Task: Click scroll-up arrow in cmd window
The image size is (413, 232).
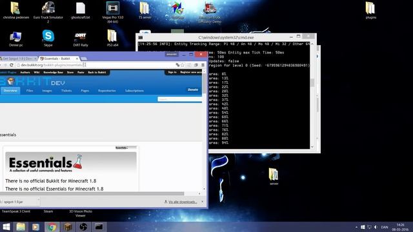Action: pyautogui.click(x=312, y=44)
